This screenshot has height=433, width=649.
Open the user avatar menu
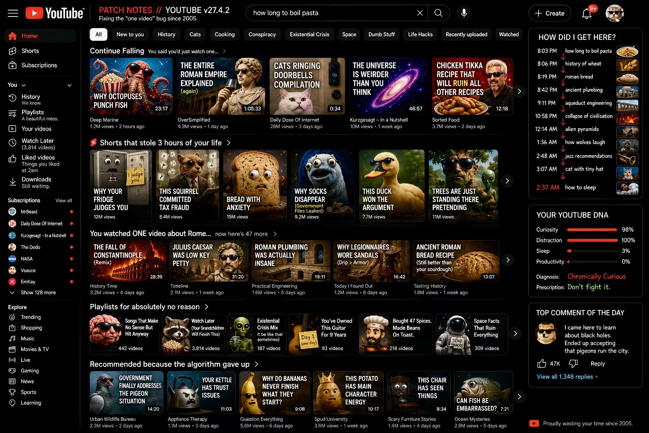(615, 13)
